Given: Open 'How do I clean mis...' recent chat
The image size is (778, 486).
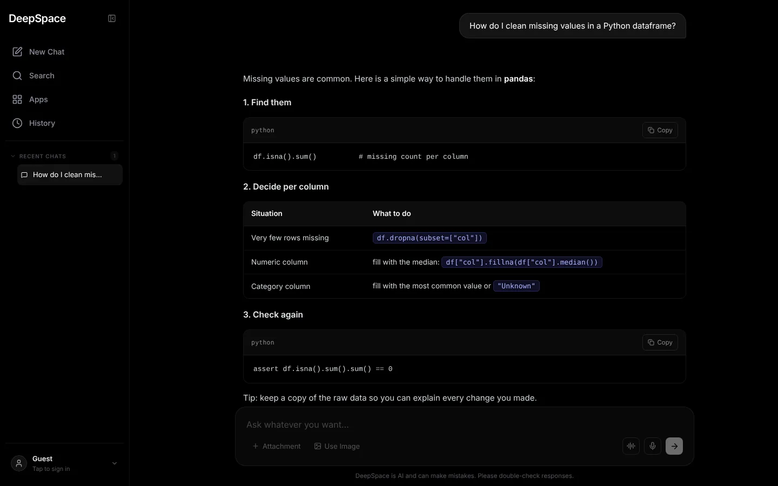Looking at the screenshot, I should pyautogui.click(x=70, y=175).
